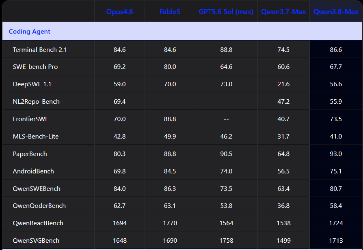Select the 86.3 QwenSWEBench score
363x250 pixels.
(x=170, y=188)
